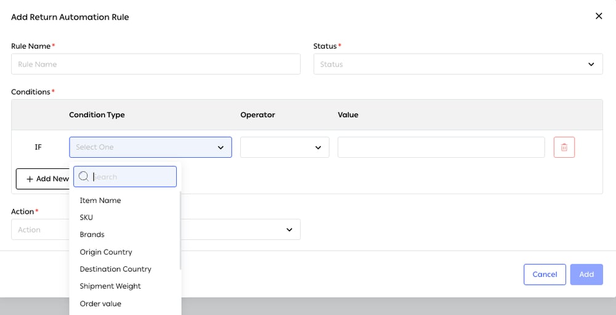This screenshot has width=616, height=315.
Task: Click the magnifier icon in search box
Action: point(83,176)
